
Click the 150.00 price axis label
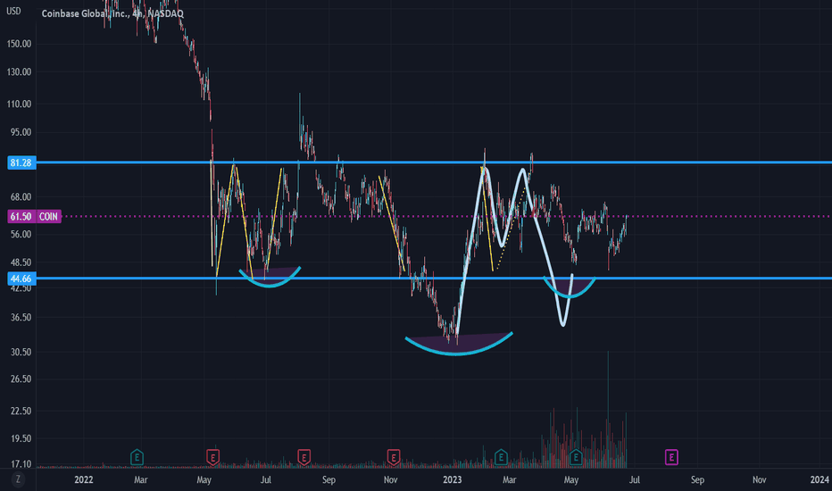point(19,44)
